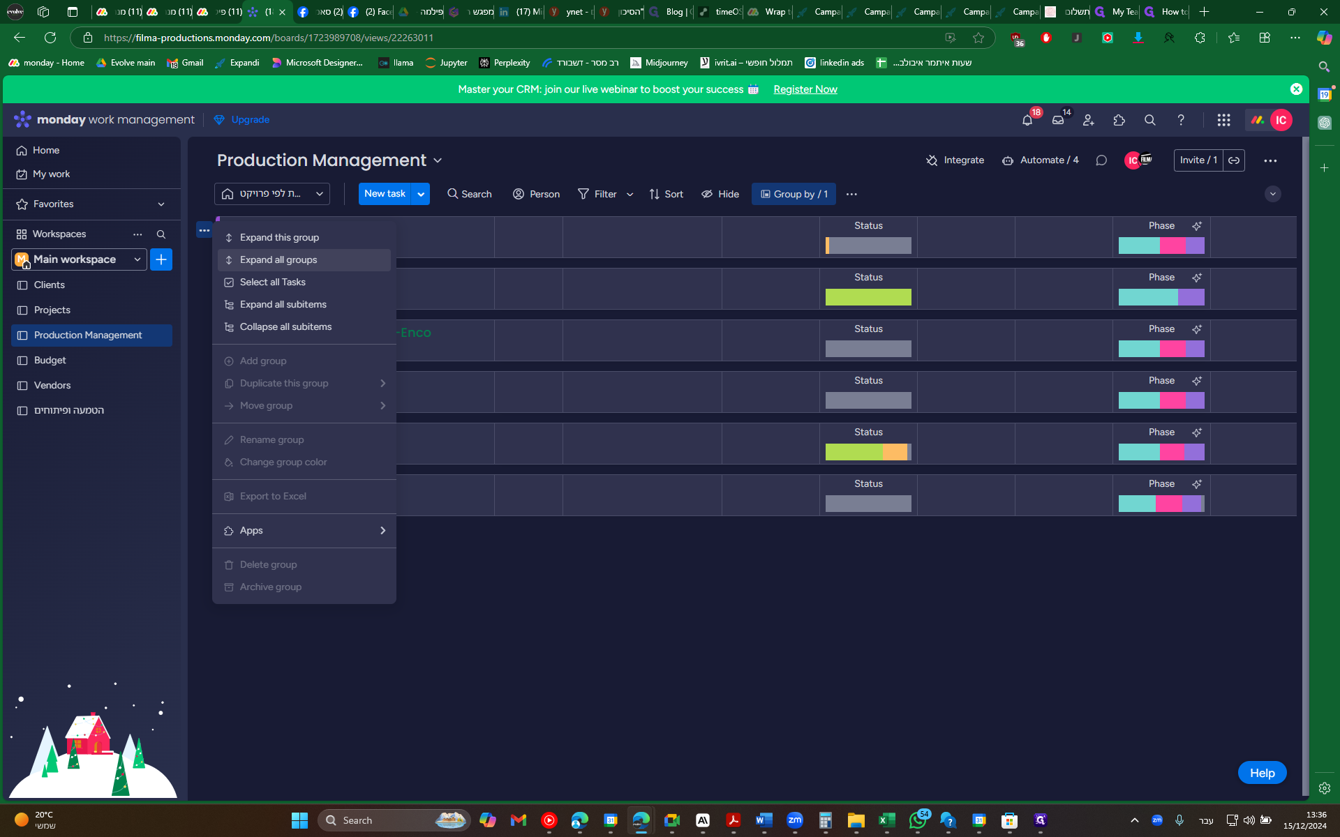The height and width of the screenshot is (837, 1340).
Task: Click green-orange Status bar in fifth group
Action: (868, 452)
